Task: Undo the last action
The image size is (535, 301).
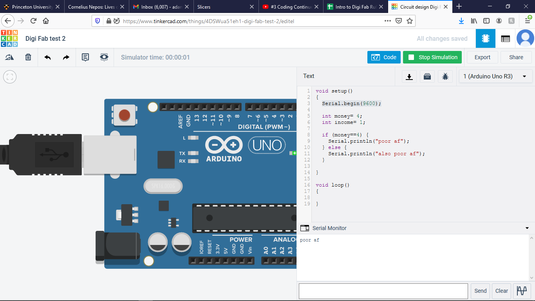Action: point(48,57)
